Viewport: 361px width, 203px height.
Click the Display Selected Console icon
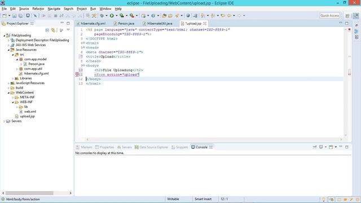pos(321,147)
